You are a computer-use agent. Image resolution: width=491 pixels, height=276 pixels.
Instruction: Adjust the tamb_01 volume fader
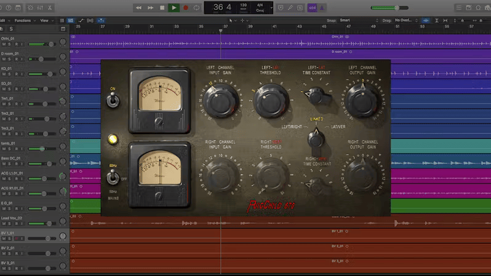42,149
